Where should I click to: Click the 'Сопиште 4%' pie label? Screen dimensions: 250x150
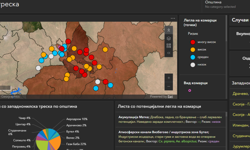(x=22, y=140)
